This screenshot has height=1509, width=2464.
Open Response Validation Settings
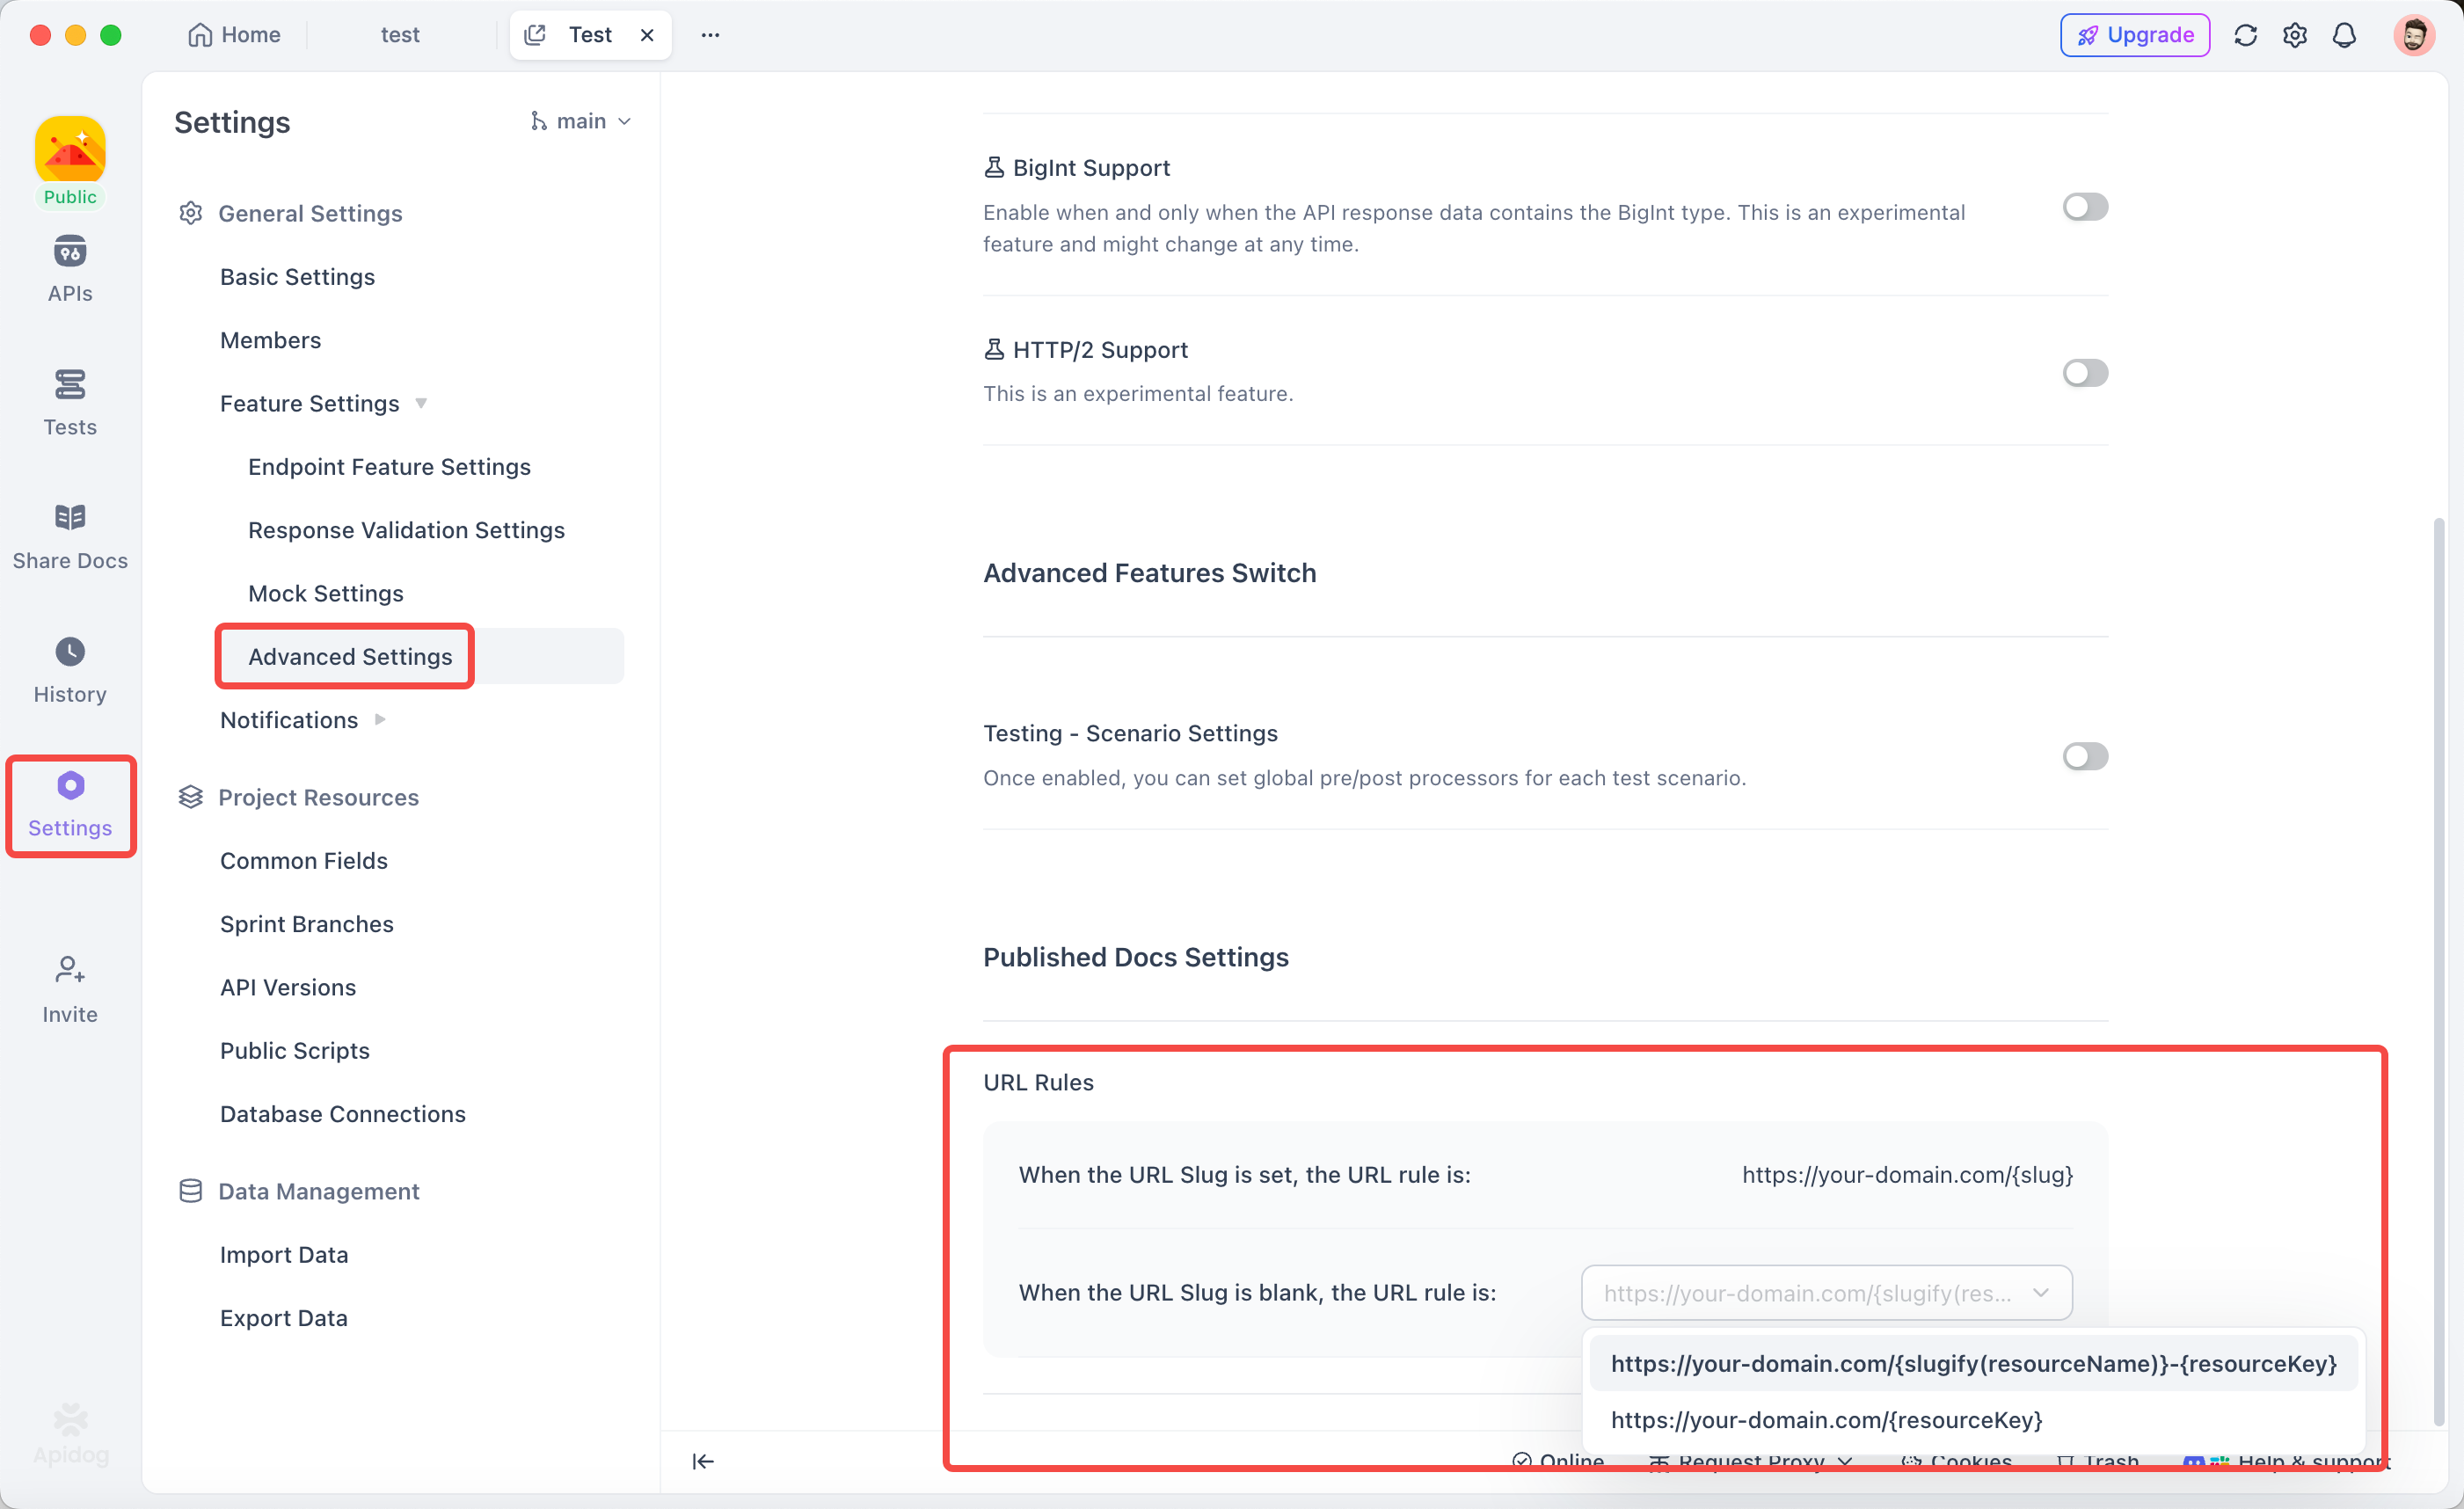point(406,530)
